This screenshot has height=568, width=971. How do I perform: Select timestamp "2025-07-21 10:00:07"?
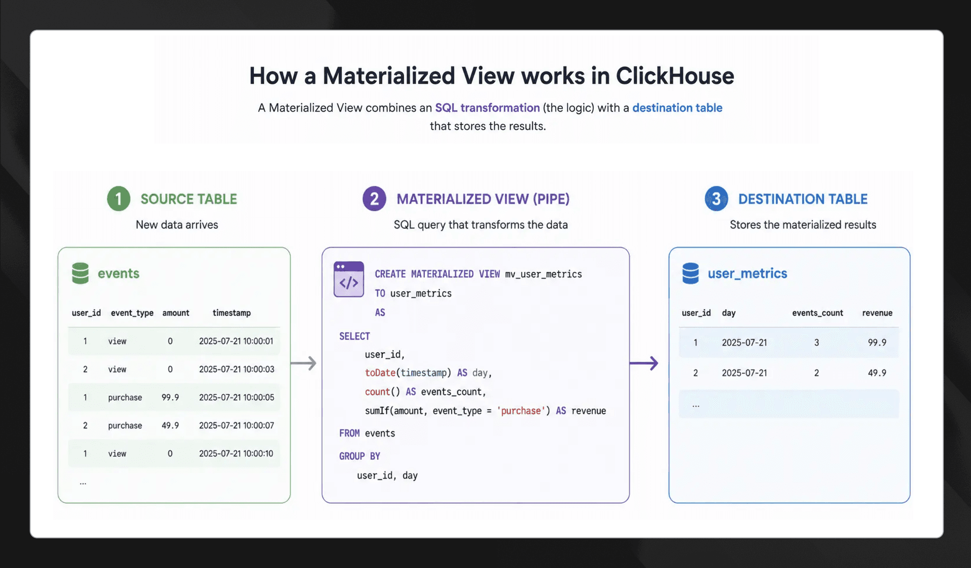[237, 425]
